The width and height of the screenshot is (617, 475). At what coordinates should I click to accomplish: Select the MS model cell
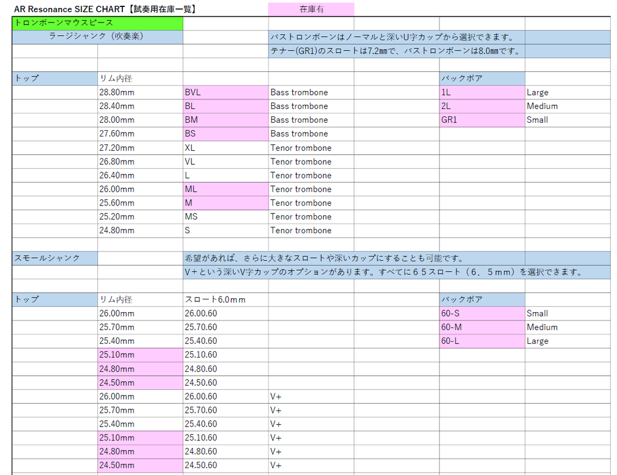pyautogui.click(x=226, y=216)
